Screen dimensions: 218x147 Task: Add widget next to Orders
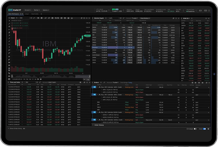(x=101, y=82)
